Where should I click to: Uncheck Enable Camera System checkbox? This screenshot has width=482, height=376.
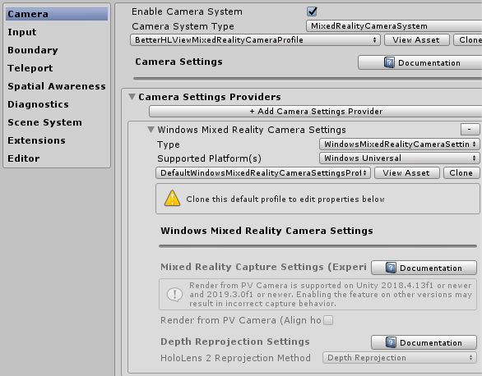(x=312, y=11)
